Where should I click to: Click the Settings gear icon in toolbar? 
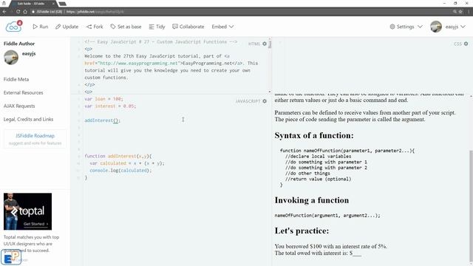tap(392, 27)
